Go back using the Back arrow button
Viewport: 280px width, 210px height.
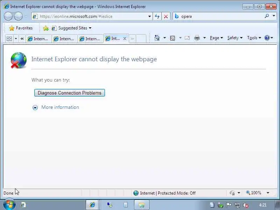click(8, 16)
